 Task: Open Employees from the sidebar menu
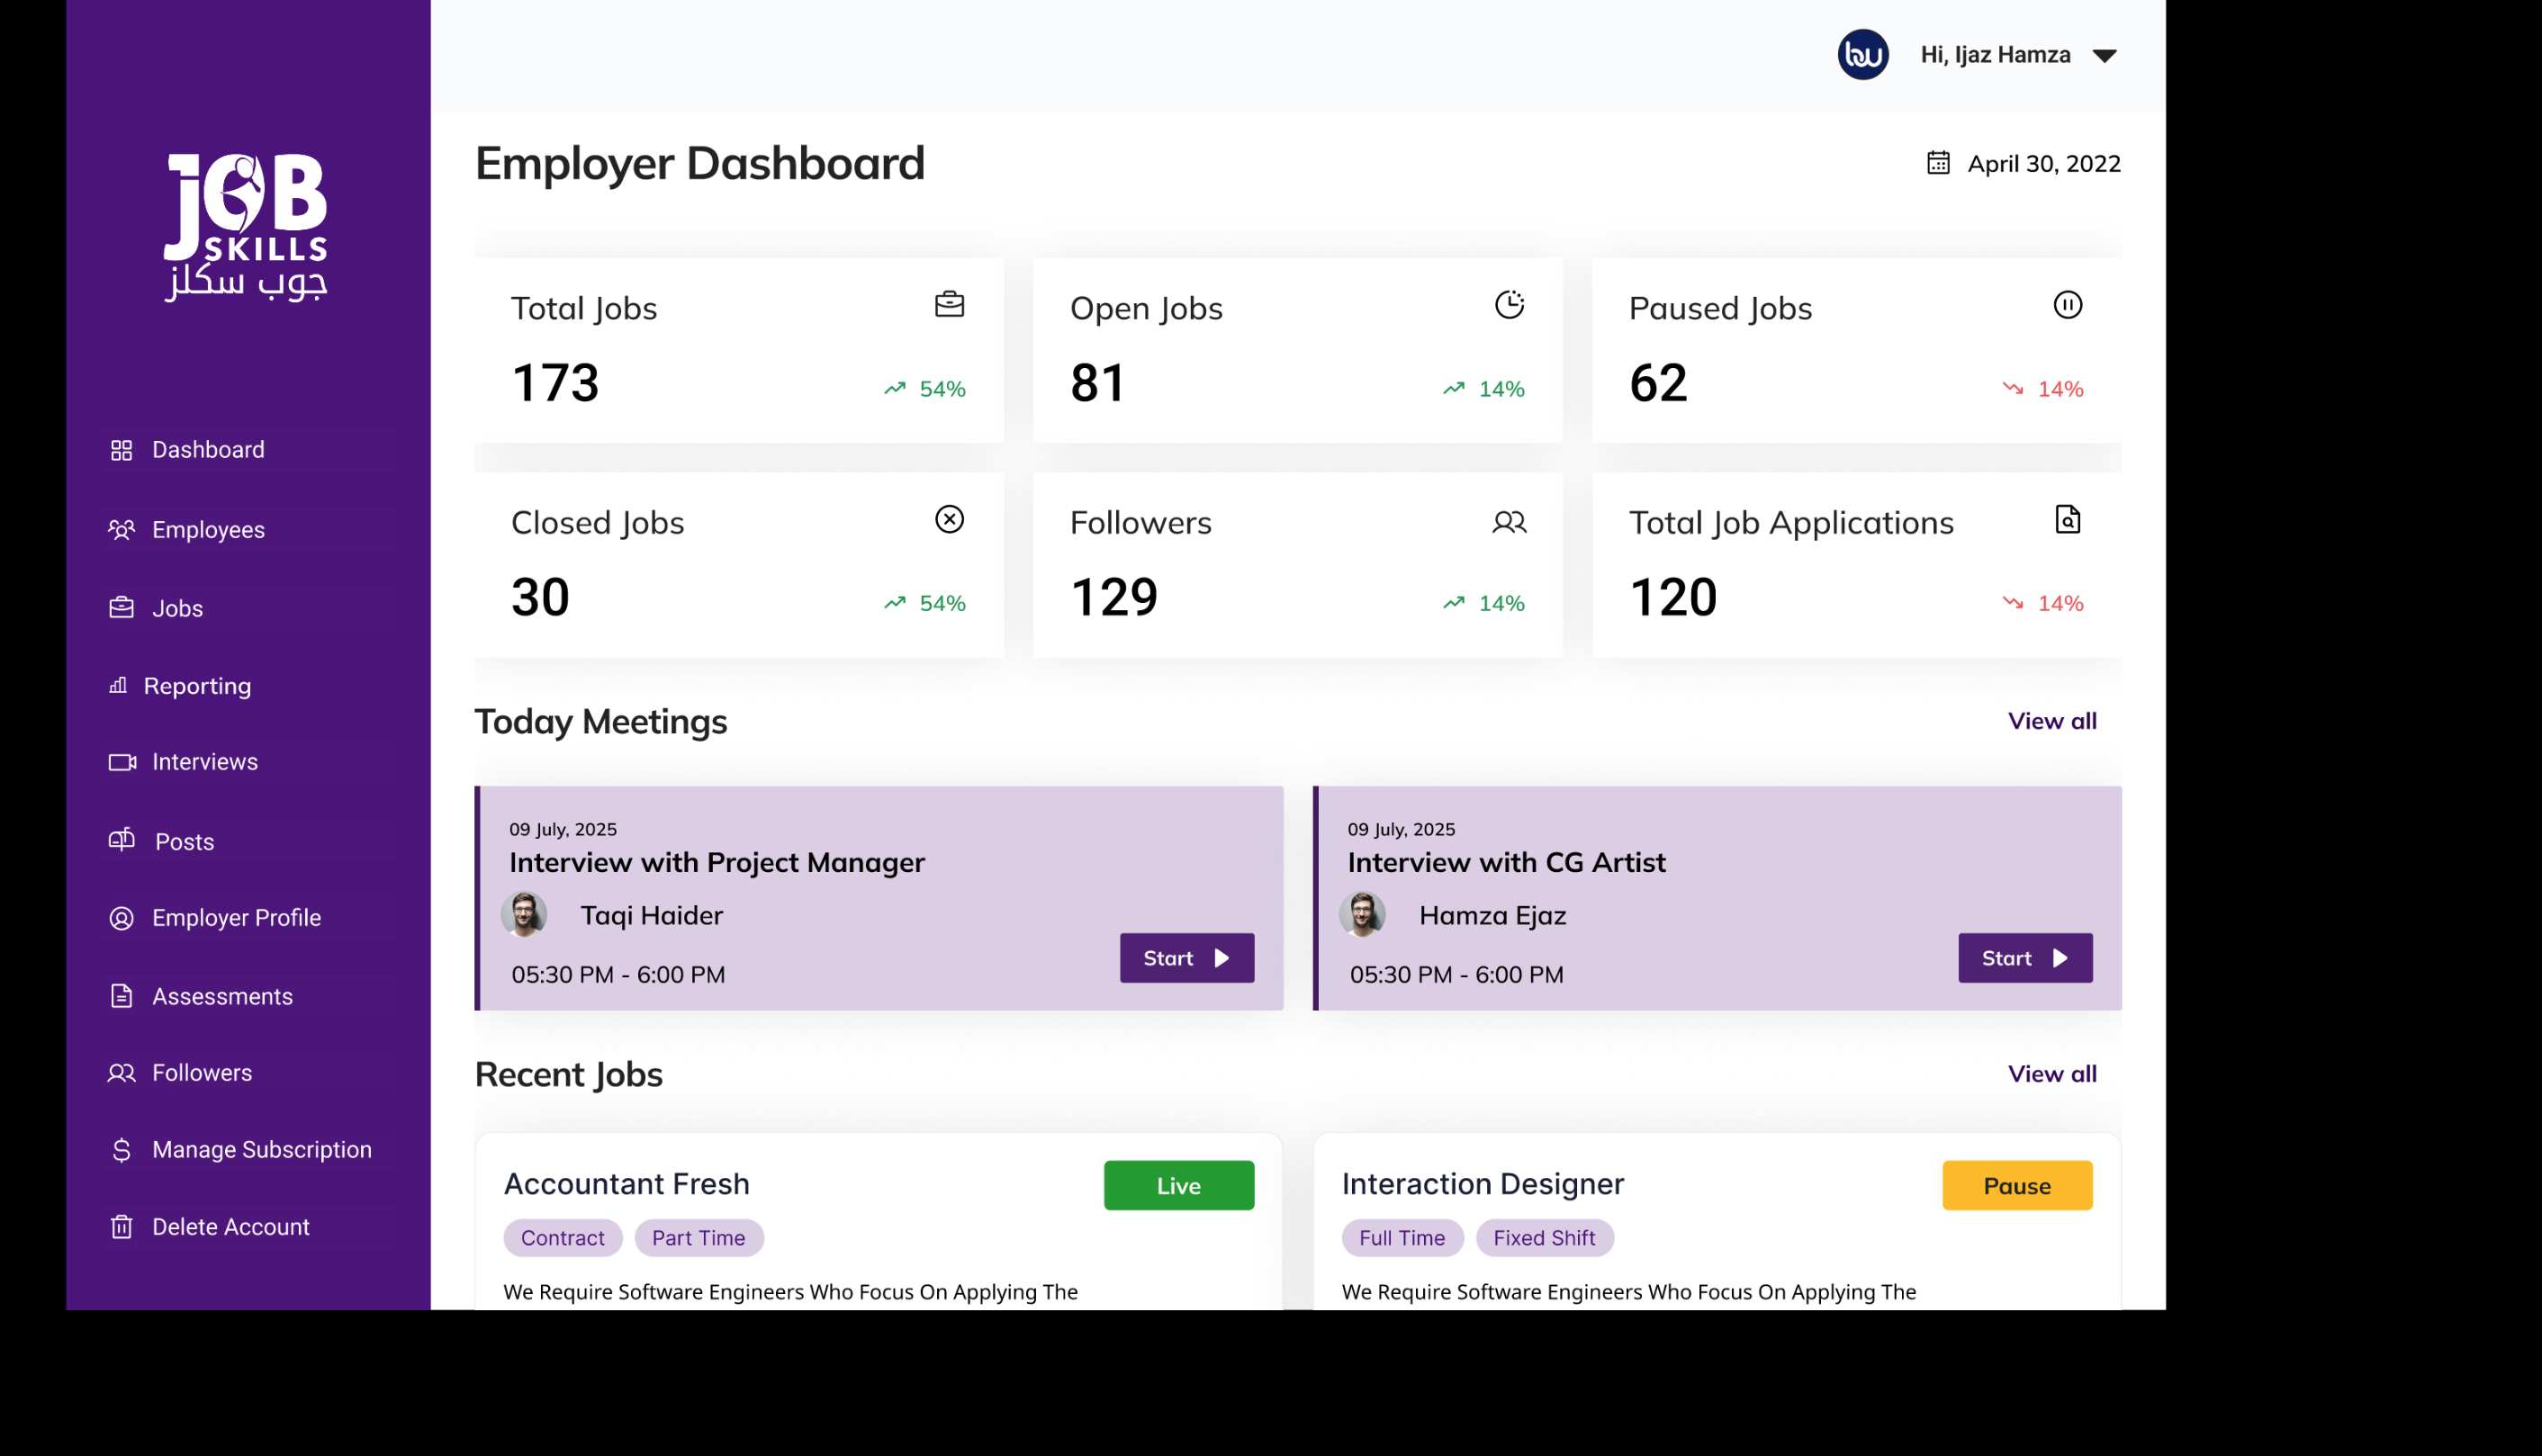(208, 529)
